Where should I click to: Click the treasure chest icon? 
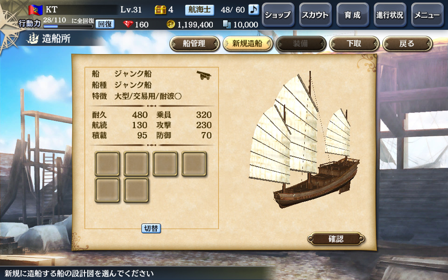160,10
